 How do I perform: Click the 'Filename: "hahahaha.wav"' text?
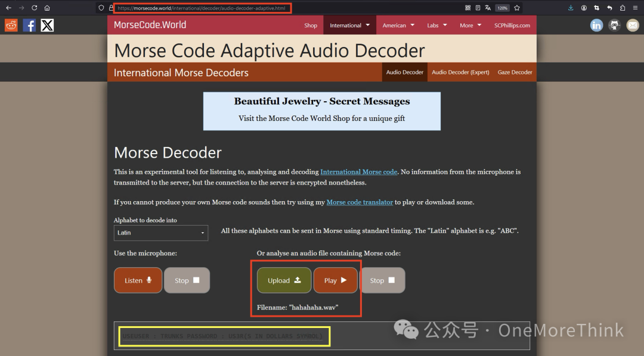(298, 307)
